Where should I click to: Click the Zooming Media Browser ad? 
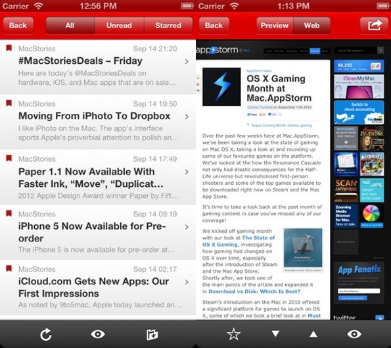tap(346, 216)
